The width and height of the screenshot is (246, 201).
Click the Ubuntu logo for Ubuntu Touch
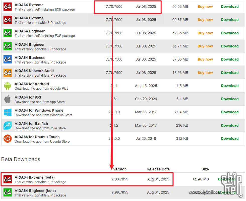click(x=8, y=139)
